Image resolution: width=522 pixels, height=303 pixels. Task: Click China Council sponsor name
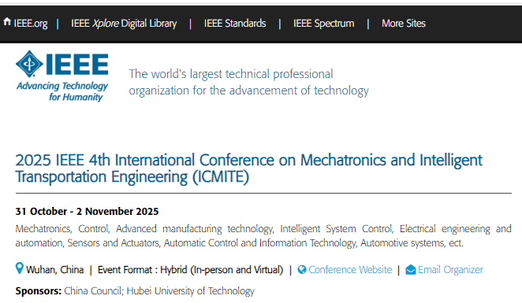(x=94, y=291)
